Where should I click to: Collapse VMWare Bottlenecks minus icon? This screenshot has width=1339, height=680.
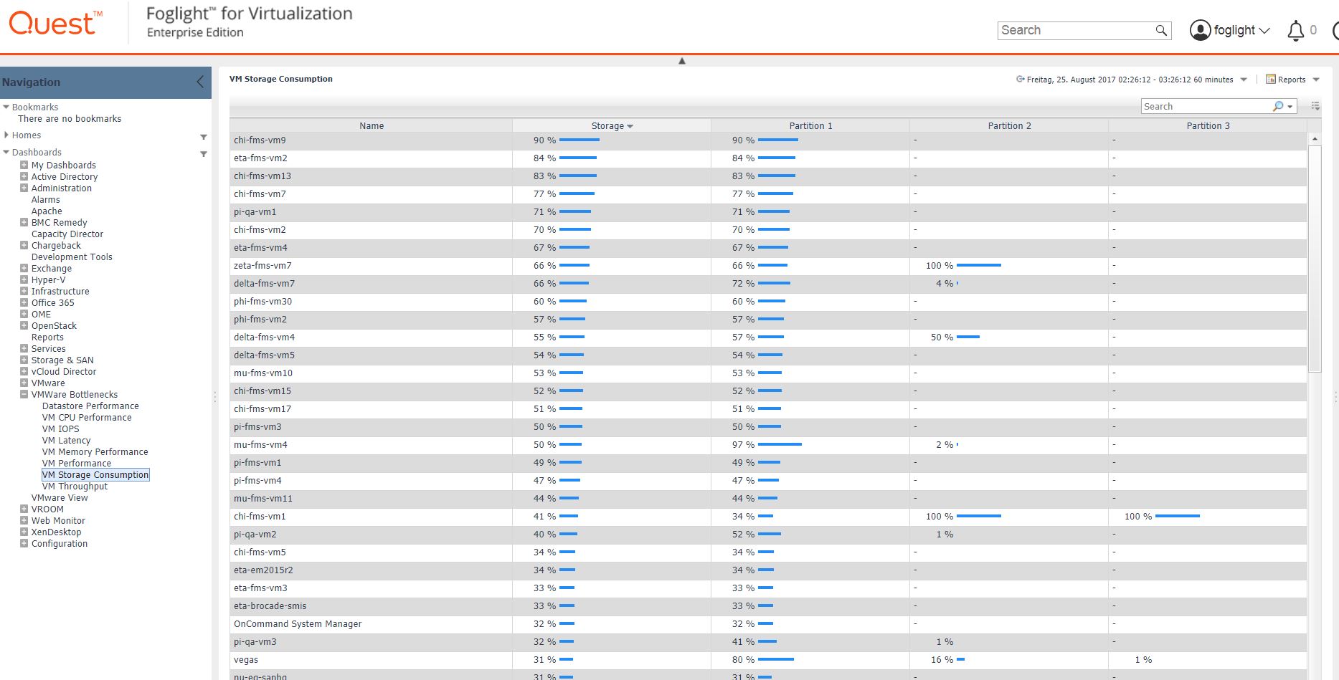tap(24, 394)
